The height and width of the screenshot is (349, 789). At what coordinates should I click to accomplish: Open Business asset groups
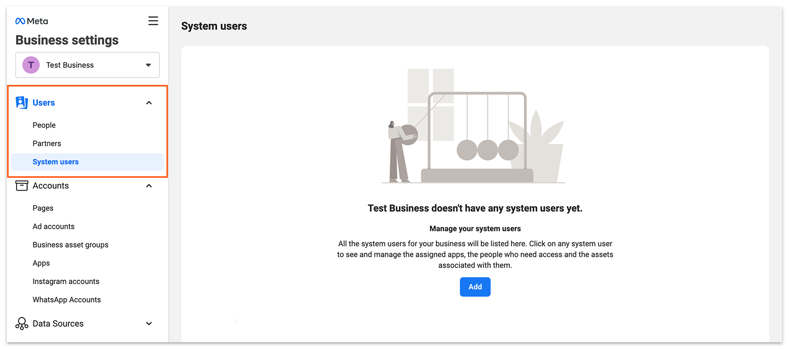(x=71, y=245)
